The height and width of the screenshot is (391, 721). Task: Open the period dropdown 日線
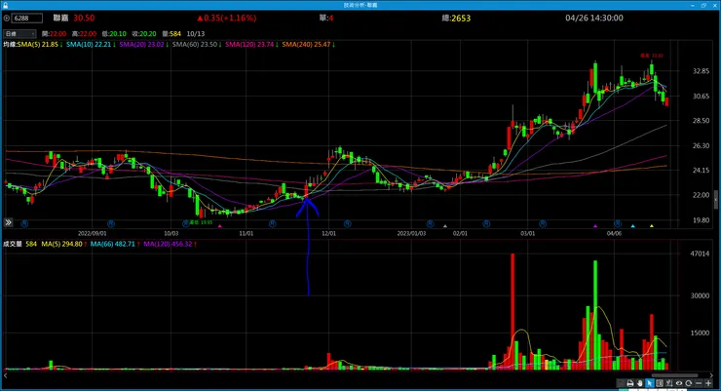[x=19, y=33]
